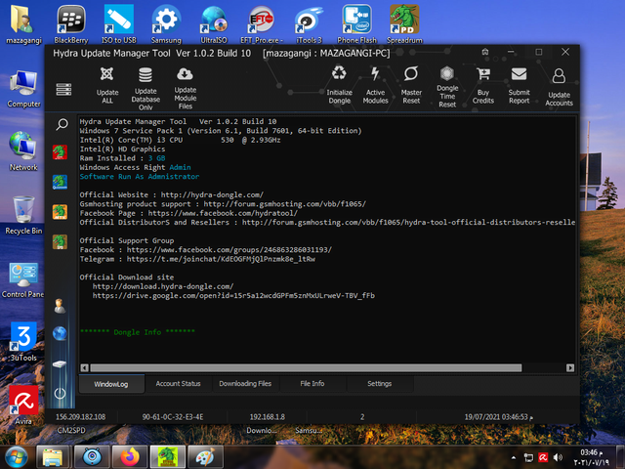
Task: Open the Recycle Bin on desktop
Action: click(23, 215)
